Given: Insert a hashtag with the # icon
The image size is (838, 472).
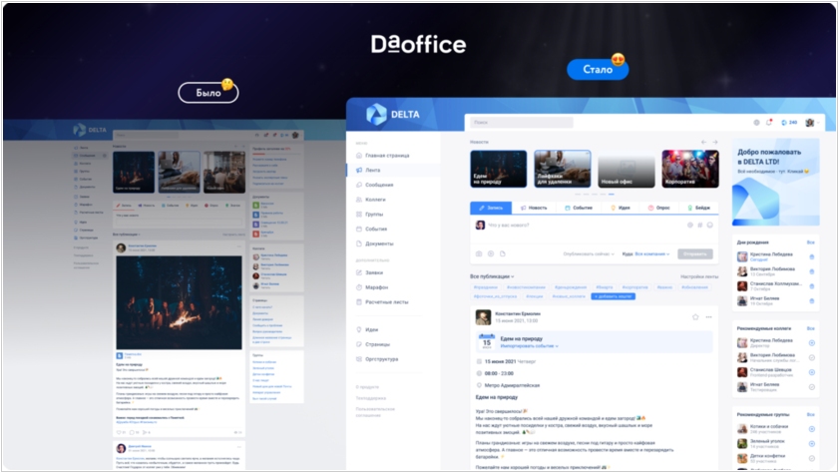Looking at the screenshot, I should [x=699, y=226].
